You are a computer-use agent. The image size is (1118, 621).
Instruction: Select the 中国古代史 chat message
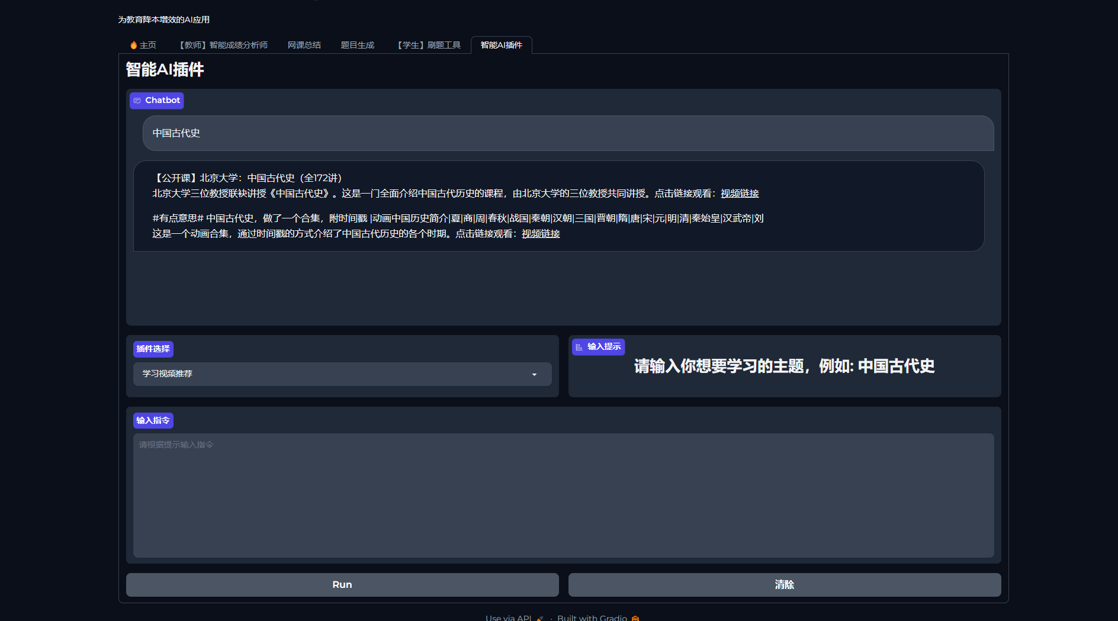click(x=175, y=133)
